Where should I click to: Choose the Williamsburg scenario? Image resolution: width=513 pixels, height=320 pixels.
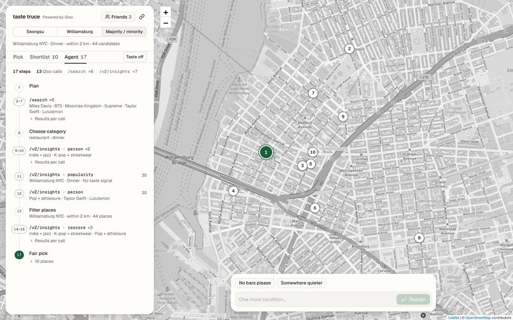click(x=80, y=32)
